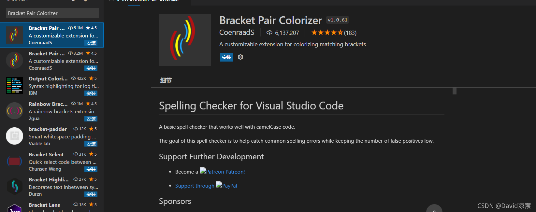Select the bracket-padder extension icon
Image resolution: width=536 pixels, height=212 pixels.
[x=14, y=136]
